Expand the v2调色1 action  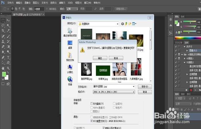(184, 58)
